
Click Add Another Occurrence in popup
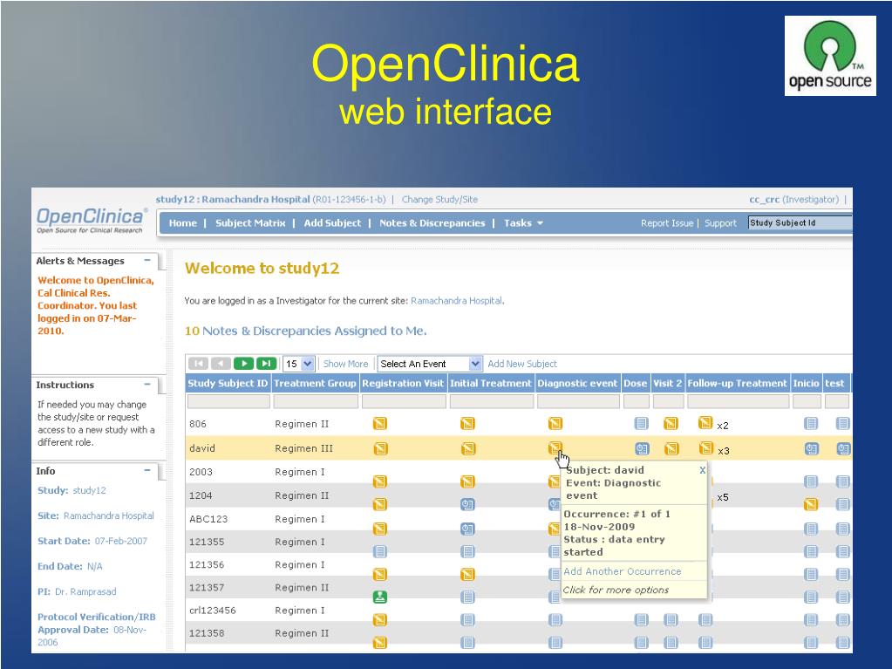click(623, 571)
